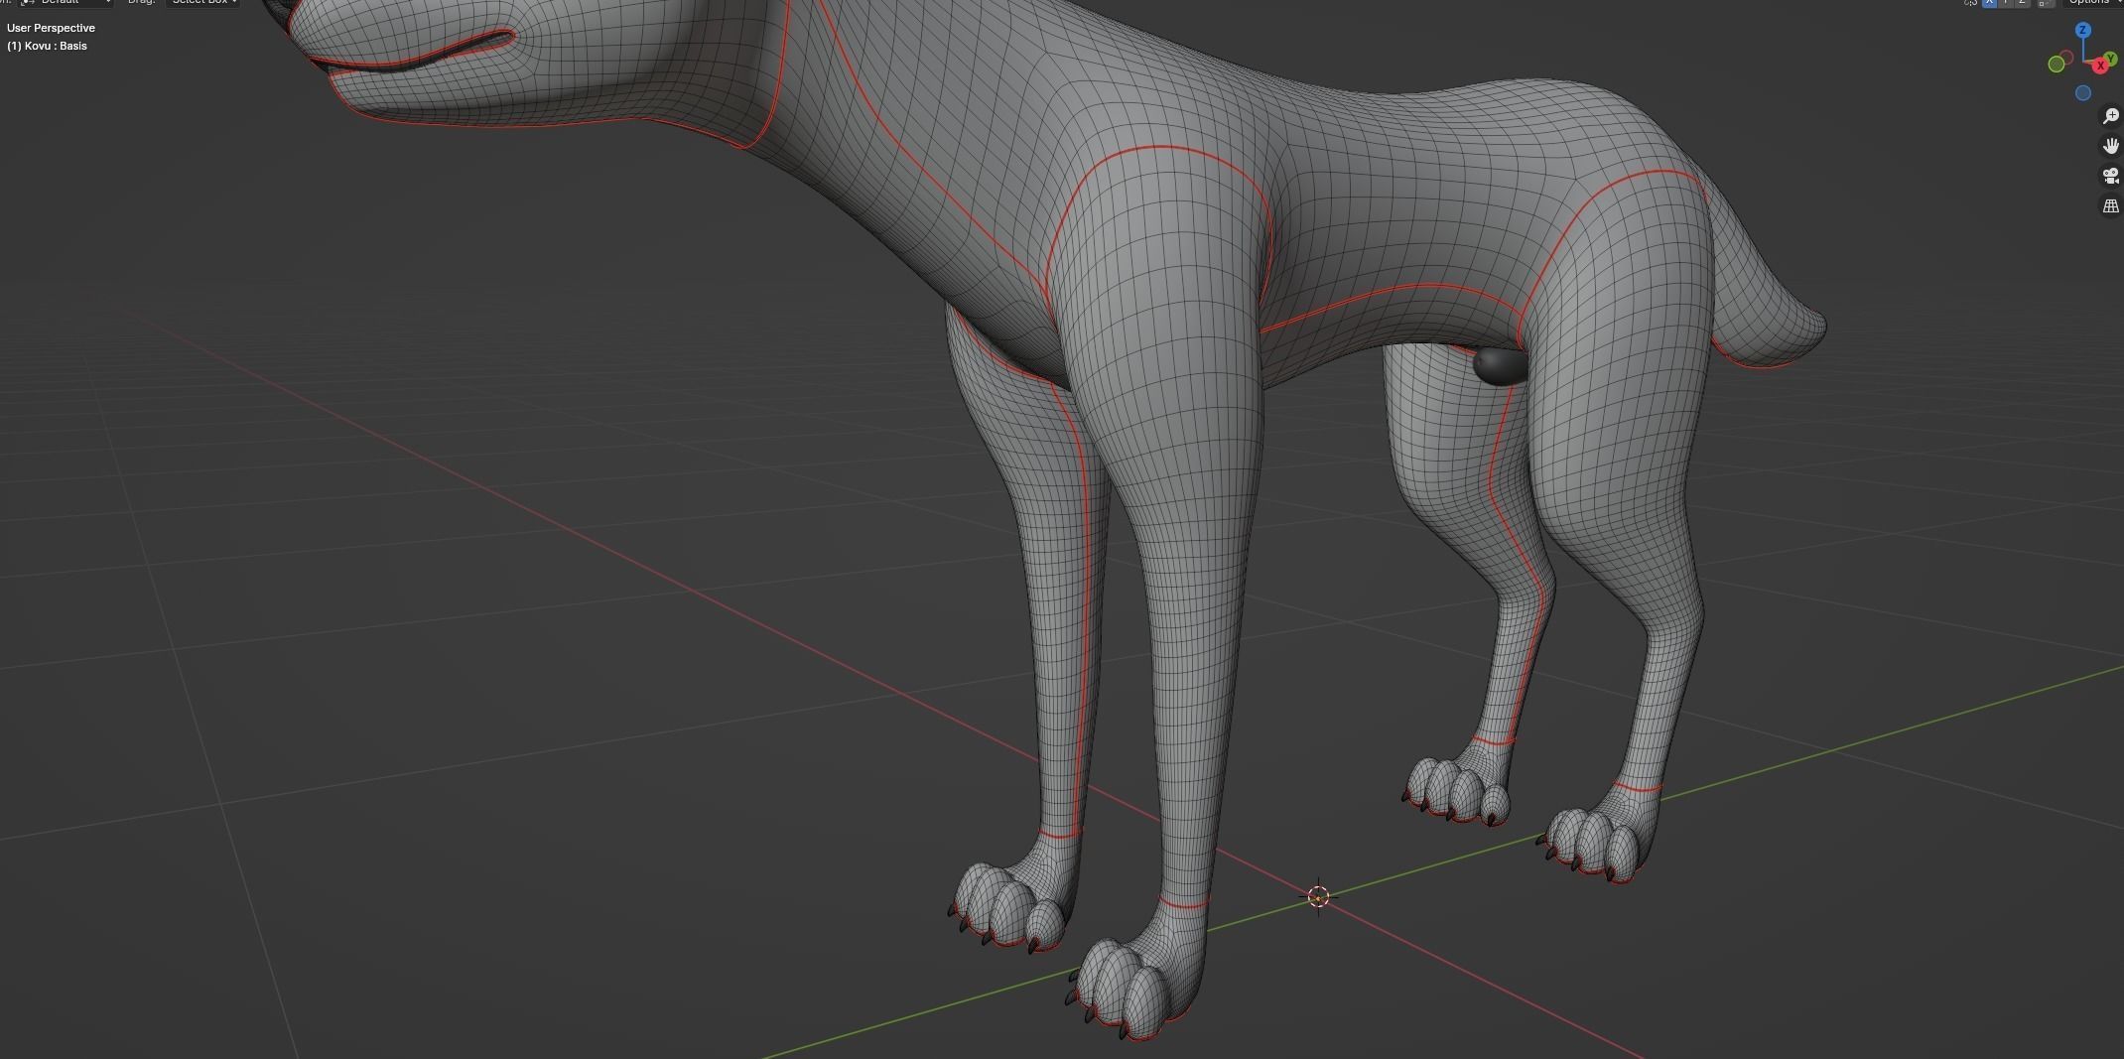Click the 3D cursor crosshair on the grid
Viewport: 2124px width, 1059px height.
[x=1318, y=897]
